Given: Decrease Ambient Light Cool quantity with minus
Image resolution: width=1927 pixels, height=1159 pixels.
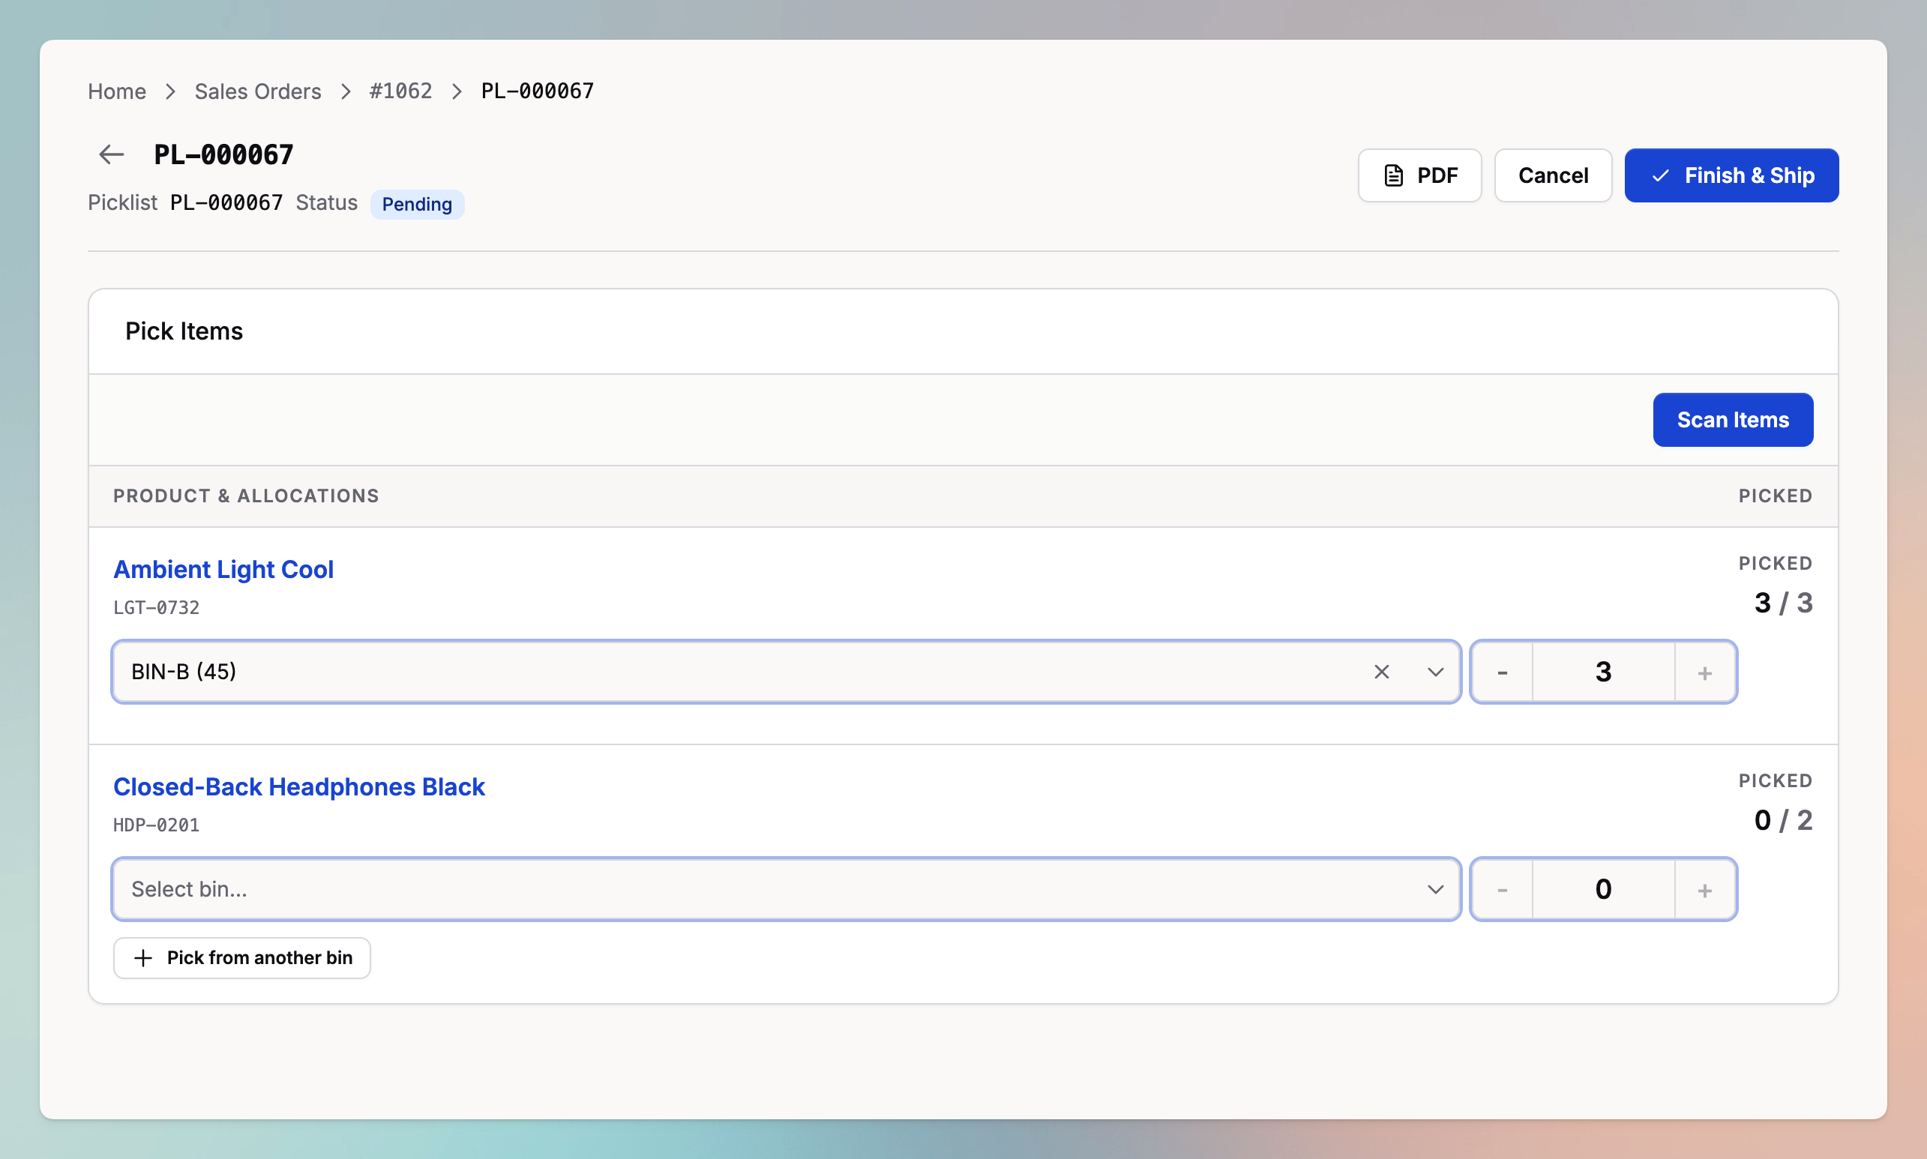Looking at the screenshot, I should click(x=1501, y=672).
